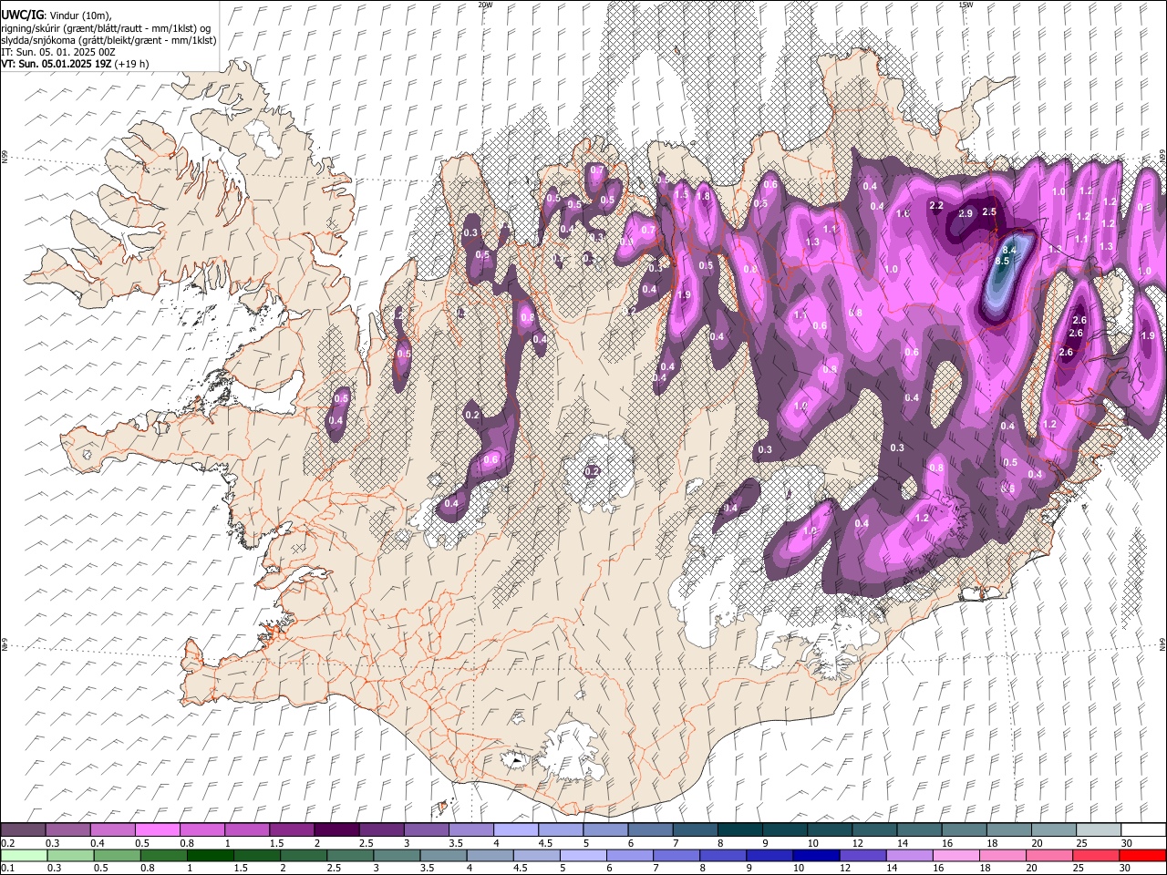Click the 1.8 precipitation value on the map
The width and height of the screenshot is (1167, 875).
(x=703, y=196)
